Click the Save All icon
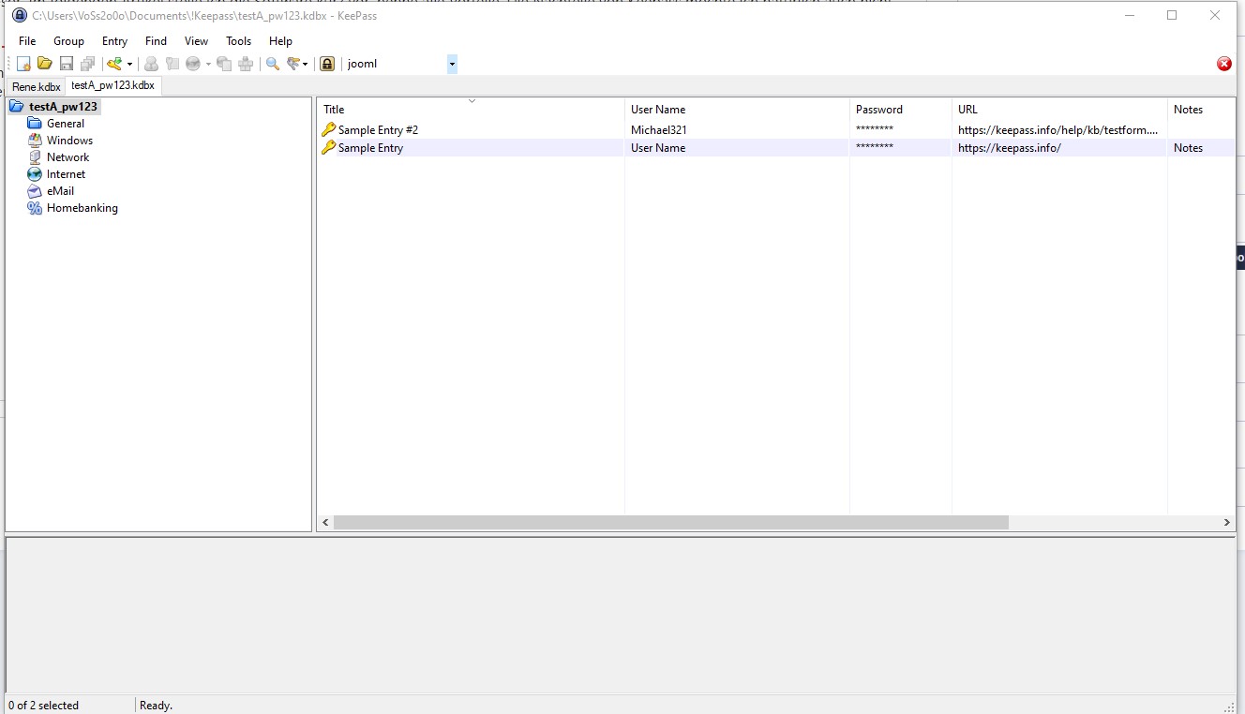1245x714 pixels. (x=87, y=64)
